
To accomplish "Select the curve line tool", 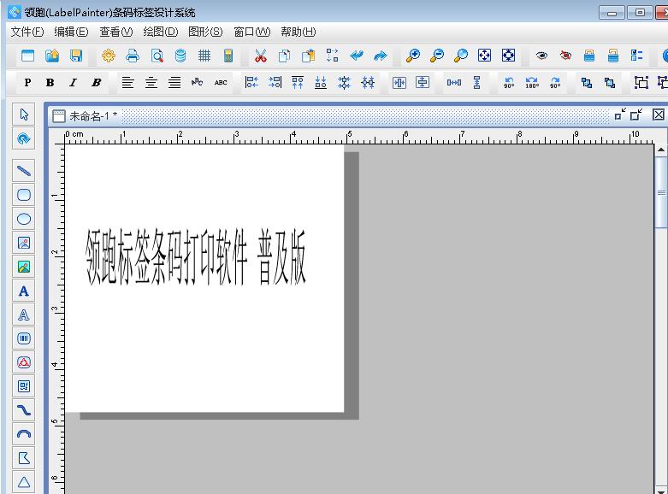I will click(24, 410).
